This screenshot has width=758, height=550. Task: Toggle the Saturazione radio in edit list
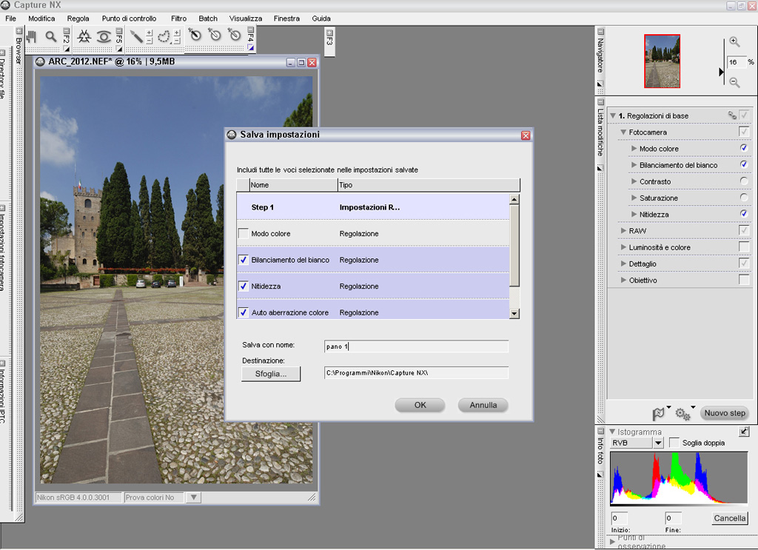pos(744,198)
